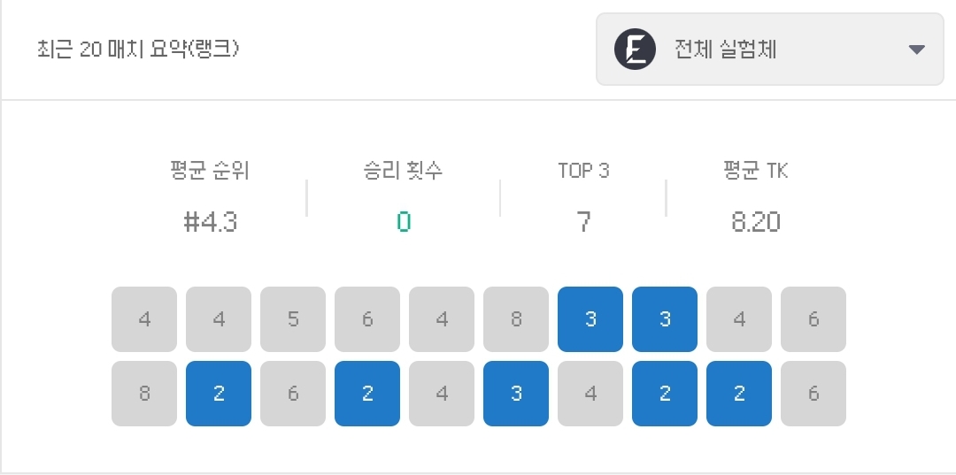Viewport: 956px width, 475px height.
Task: Open the last gray 6 tile in the top row
Action: coord(813,319)
